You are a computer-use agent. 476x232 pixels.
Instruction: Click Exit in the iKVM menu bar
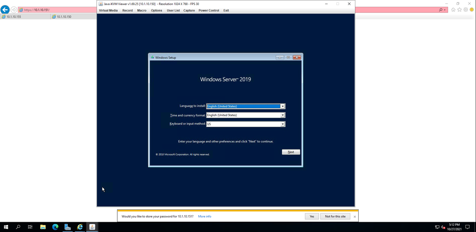tap(226, 10)
